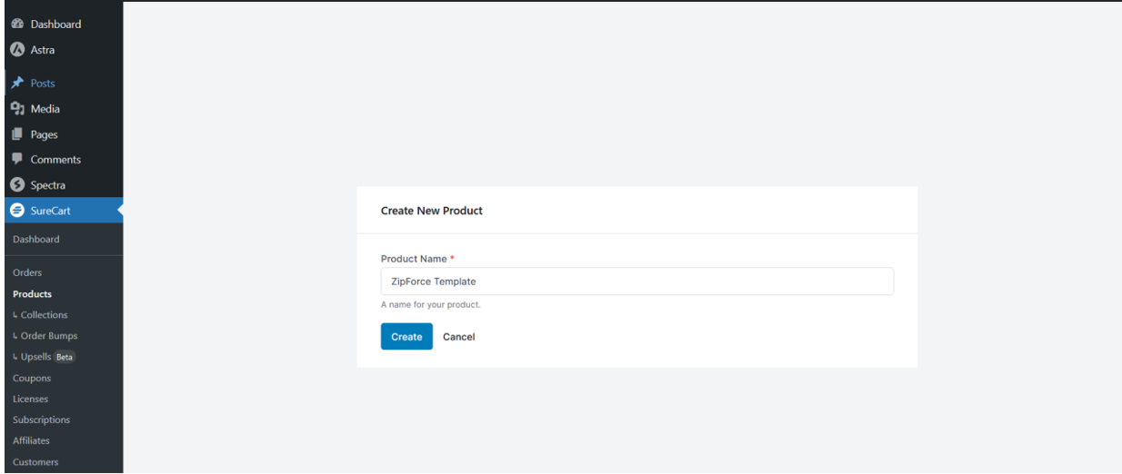Click the SureCart logo icon

(16, 211)
